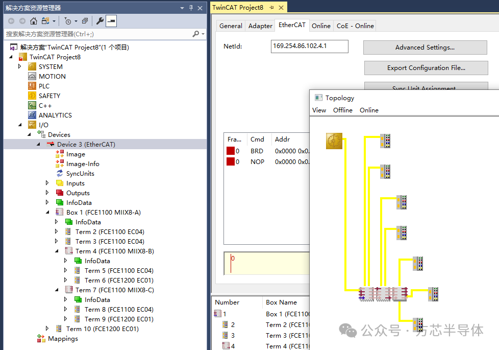
Task: Click the Device 3 (EtherCAT) icon
Action: click(51, 144)
